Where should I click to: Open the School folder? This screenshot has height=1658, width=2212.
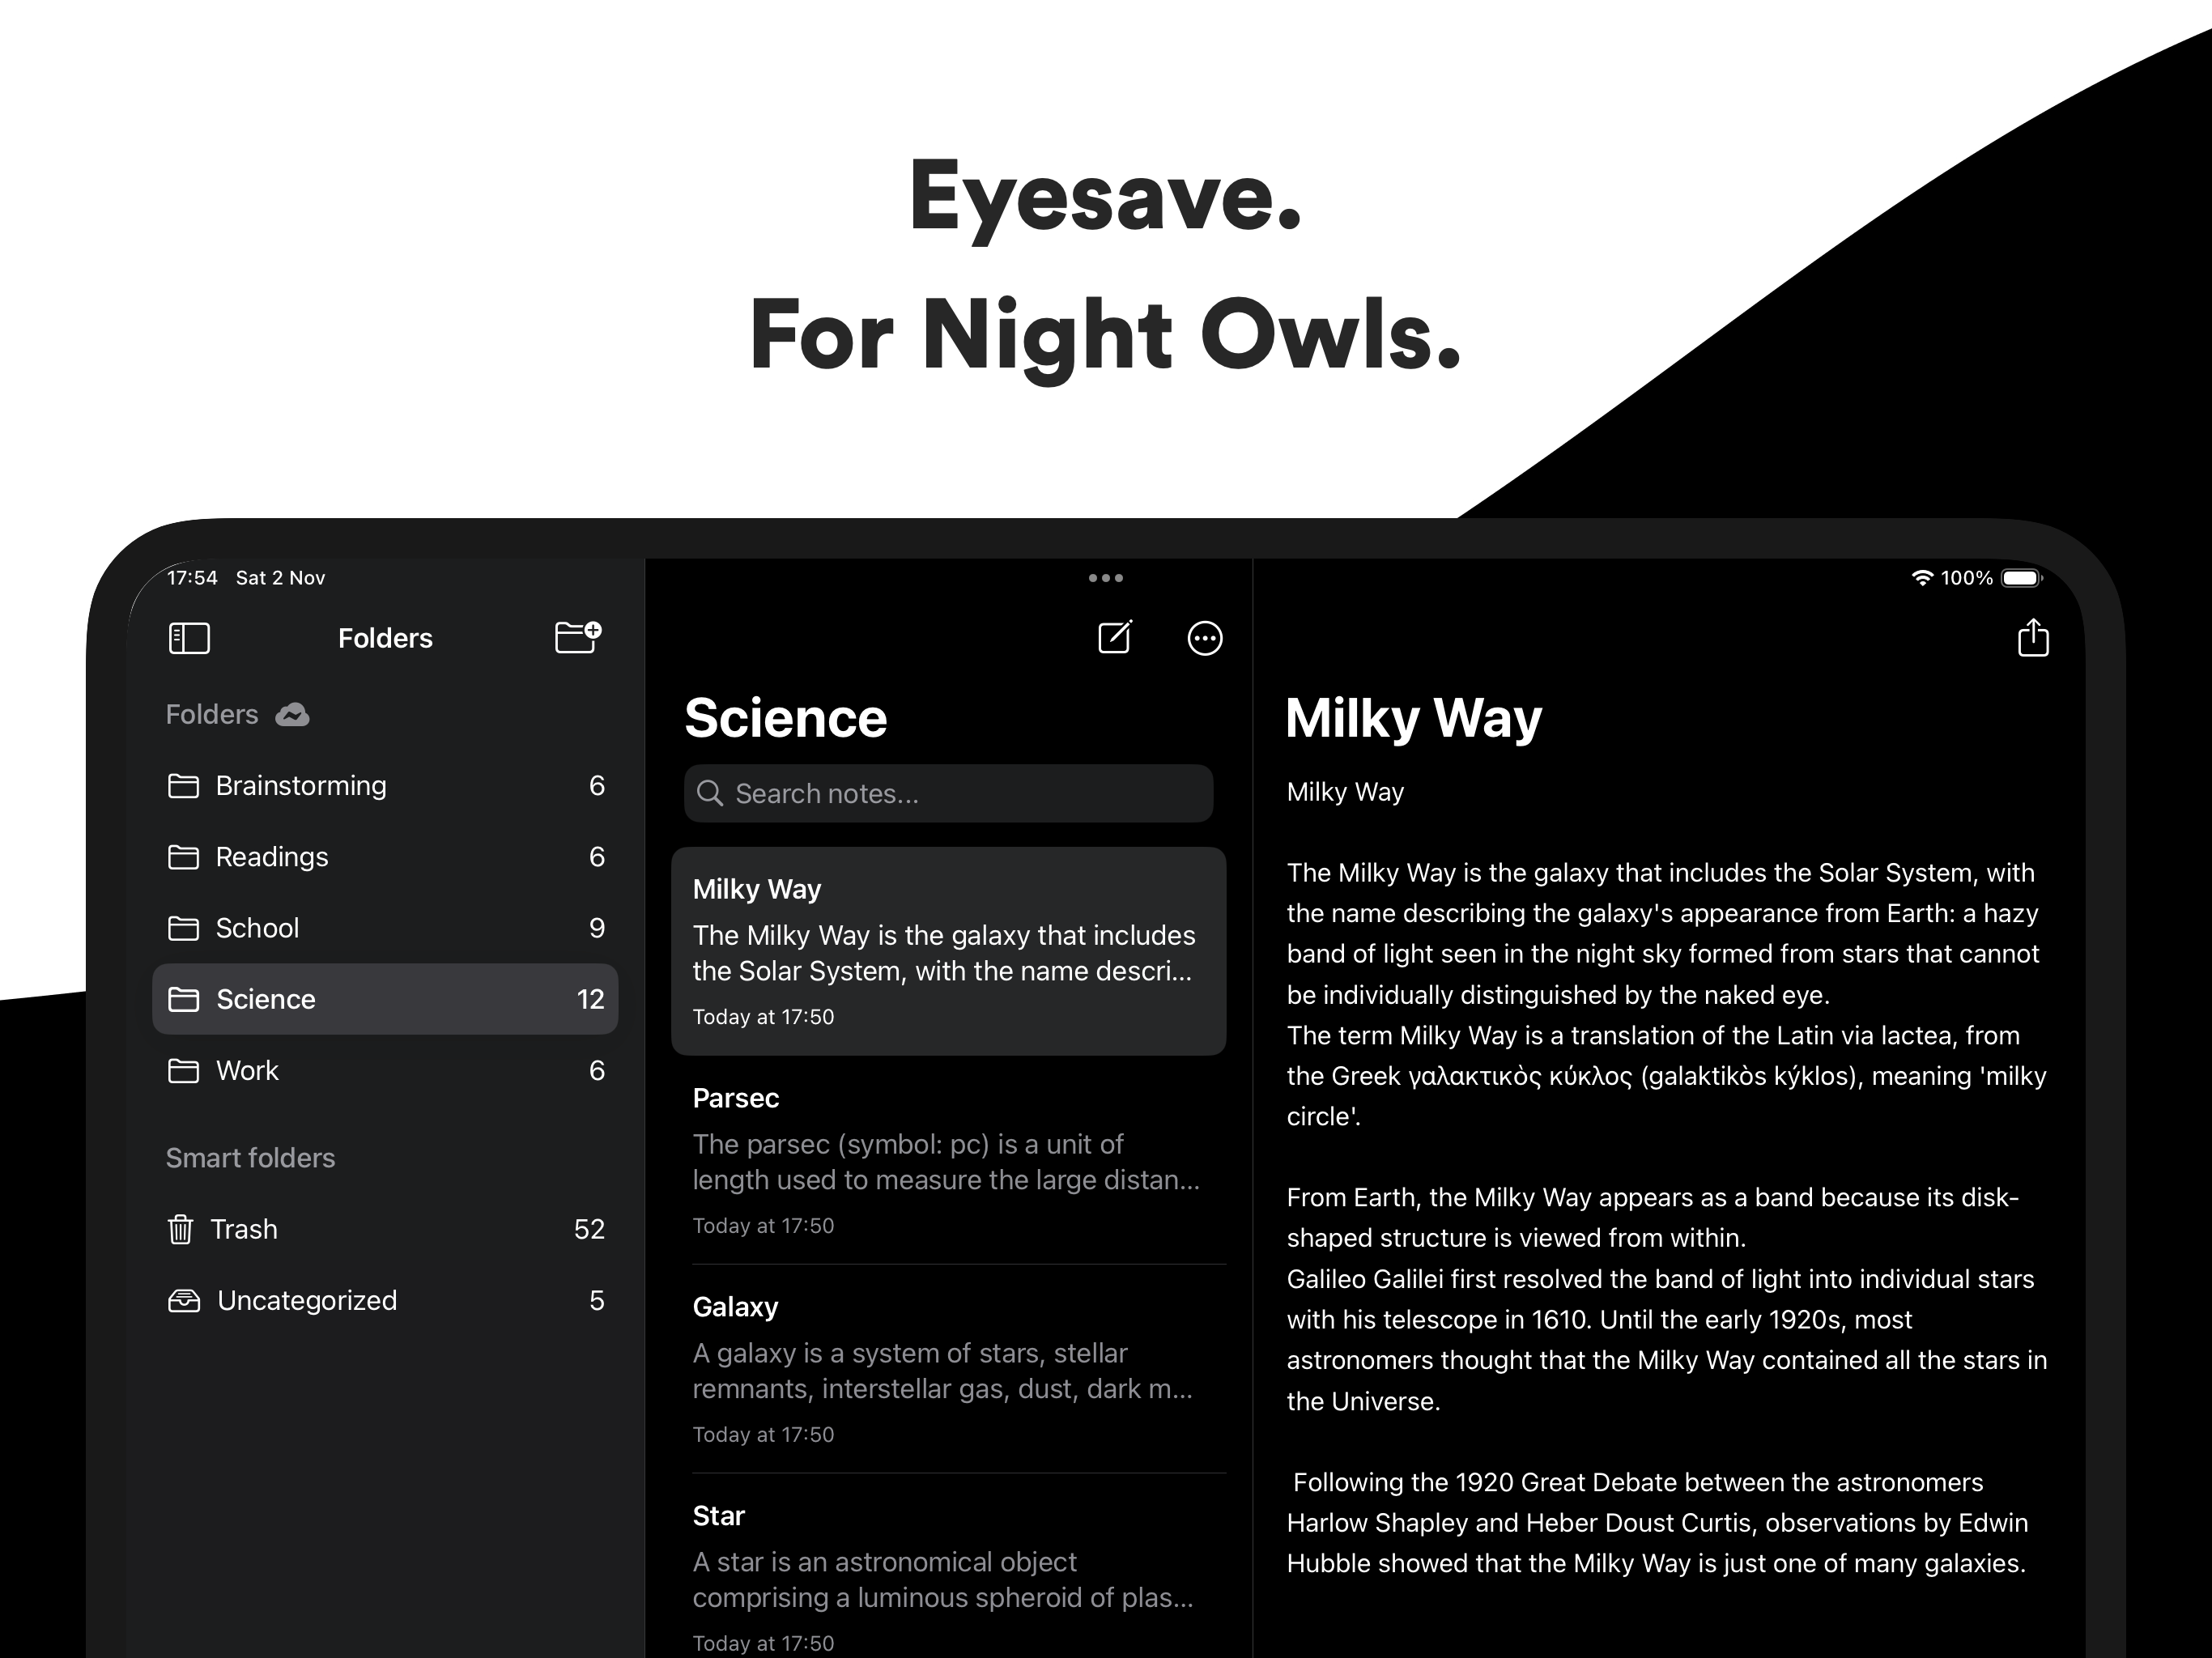click(385, 928)
